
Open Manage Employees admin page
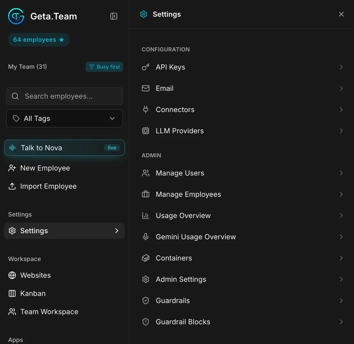242,194
